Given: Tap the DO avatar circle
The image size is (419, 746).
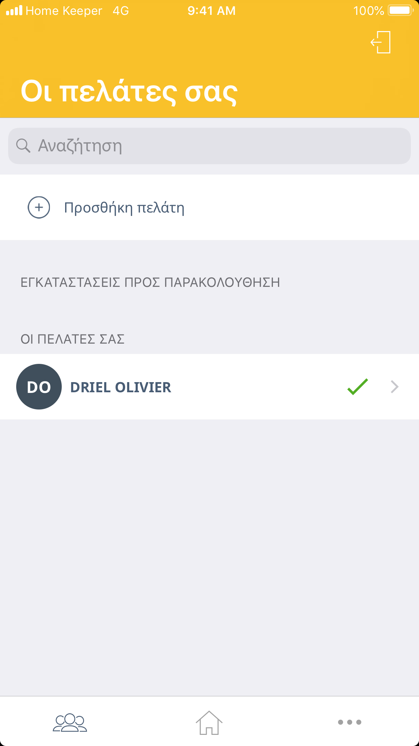Looking at the screenshot, I should tap(39, 387).
